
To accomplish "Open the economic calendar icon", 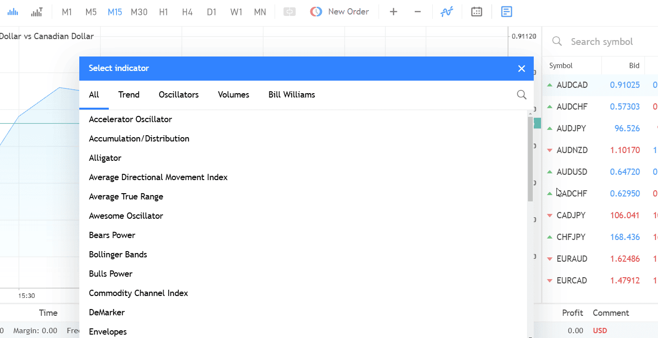I will (477, 12).
